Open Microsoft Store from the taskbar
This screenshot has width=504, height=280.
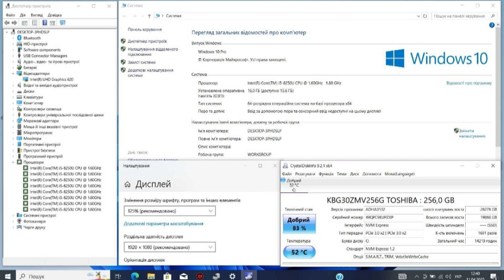tap(167, 276)
